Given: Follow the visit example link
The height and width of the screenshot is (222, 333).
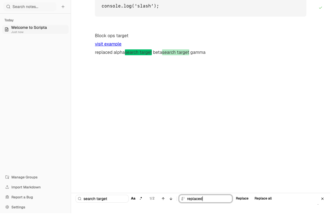Looking at the screenshot, I should [x=108, y=44].
